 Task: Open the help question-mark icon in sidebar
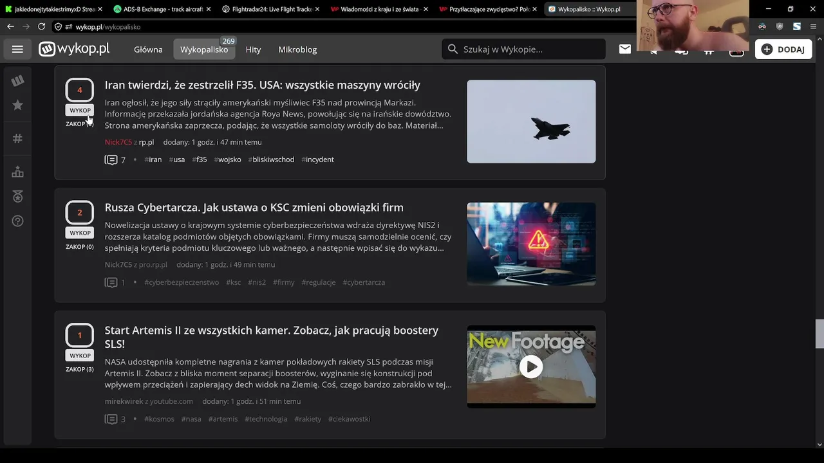pos(17,221)
